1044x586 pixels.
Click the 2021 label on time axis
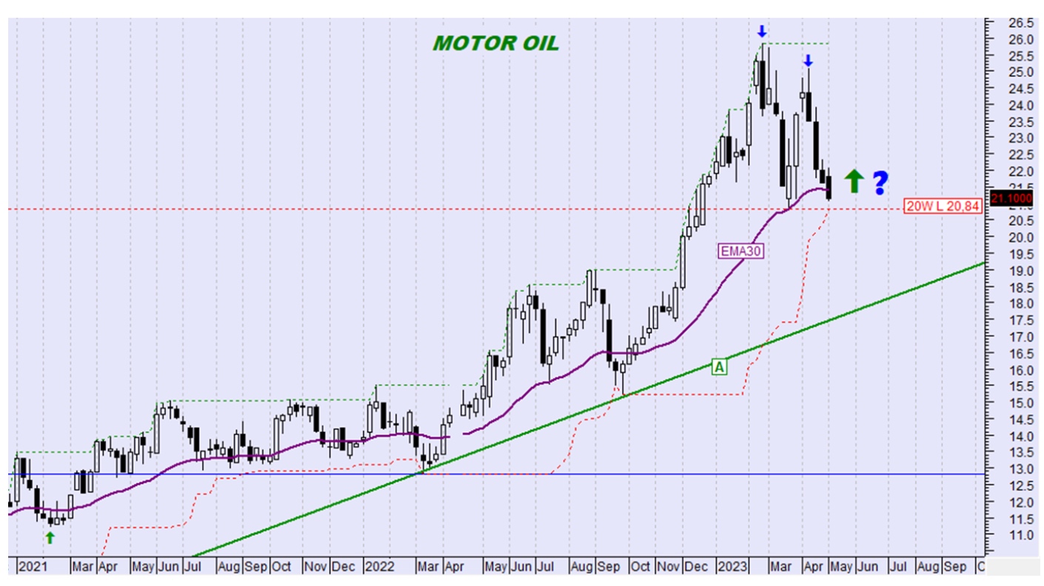32,567
